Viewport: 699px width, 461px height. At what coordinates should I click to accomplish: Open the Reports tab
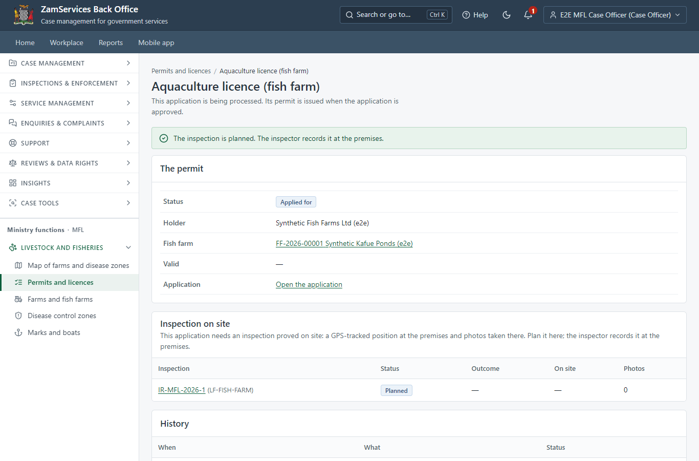click(x=111, y=43)
